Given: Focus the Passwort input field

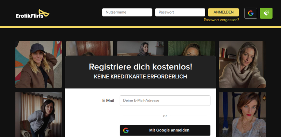Looking at the screenshot, I should 180,12.
